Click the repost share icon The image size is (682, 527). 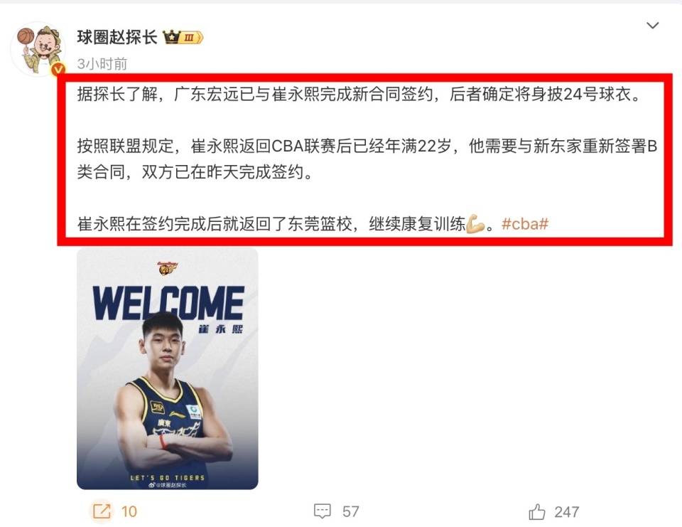pos(102,511)
